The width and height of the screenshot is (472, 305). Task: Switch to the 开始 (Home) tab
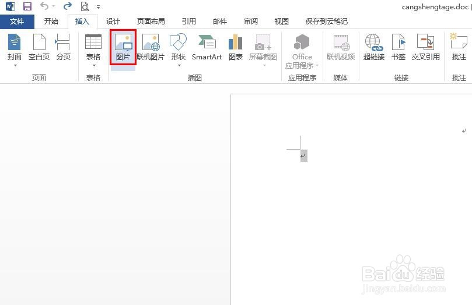click(x=51, y=22)
